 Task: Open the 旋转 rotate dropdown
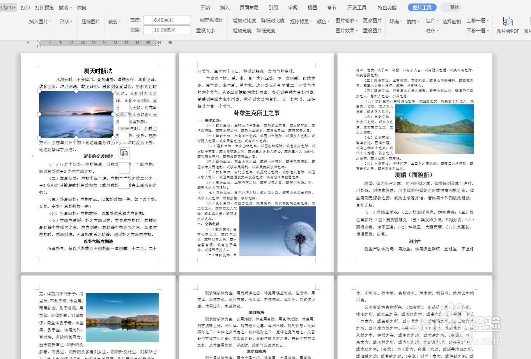tap(413, 21)
